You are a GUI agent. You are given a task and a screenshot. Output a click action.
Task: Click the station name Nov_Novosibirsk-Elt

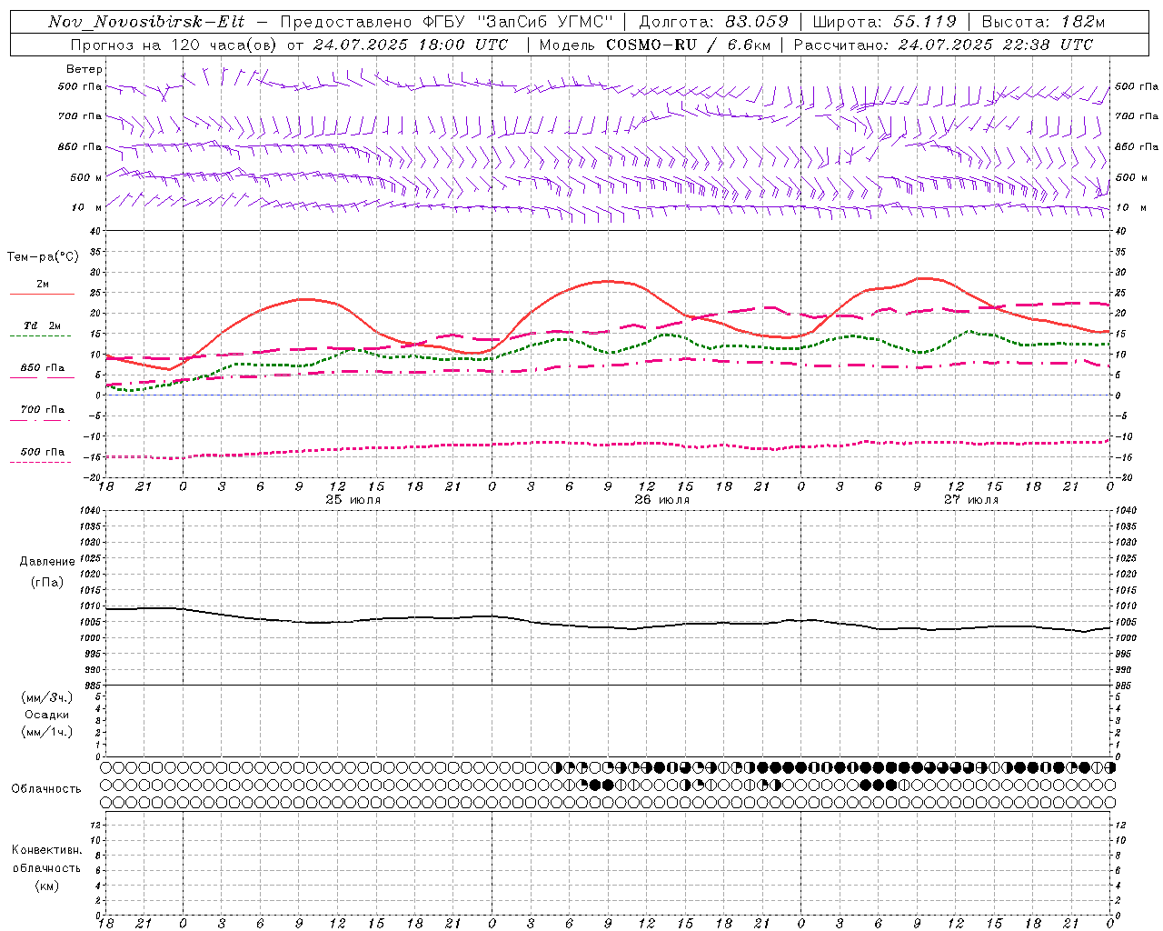(146, 22)
